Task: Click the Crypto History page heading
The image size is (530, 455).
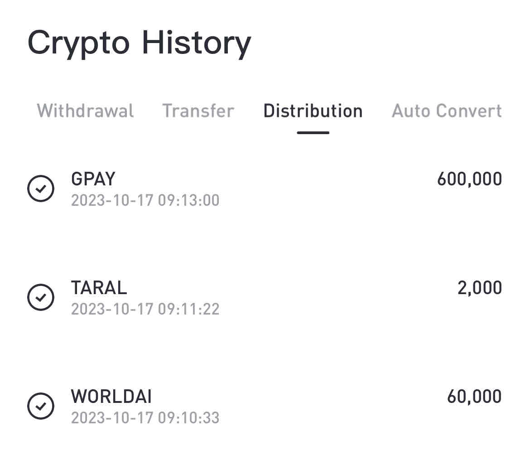Action: point(139,44)
